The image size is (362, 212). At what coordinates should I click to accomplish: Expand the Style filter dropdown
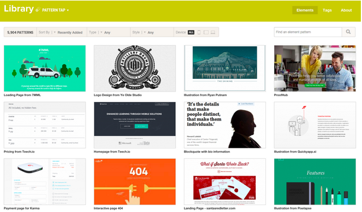152,32
